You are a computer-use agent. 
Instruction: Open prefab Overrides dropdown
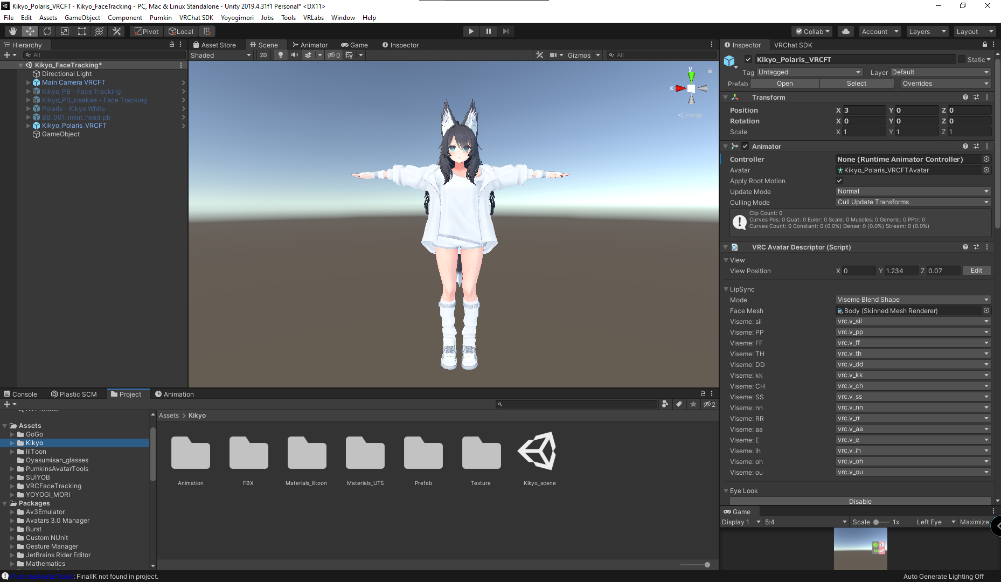click(946, 84)
